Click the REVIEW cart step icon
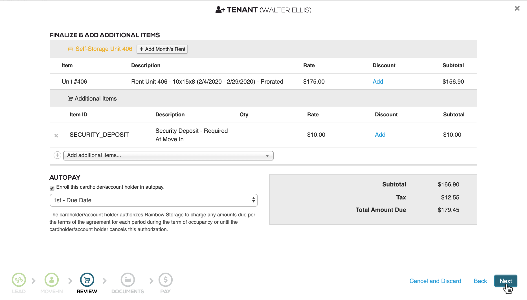This screenshot has width=527, height=300. [87, 280]
